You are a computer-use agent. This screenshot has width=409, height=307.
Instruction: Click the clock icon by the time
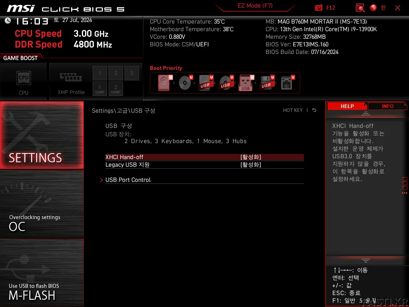click(8, 20)
